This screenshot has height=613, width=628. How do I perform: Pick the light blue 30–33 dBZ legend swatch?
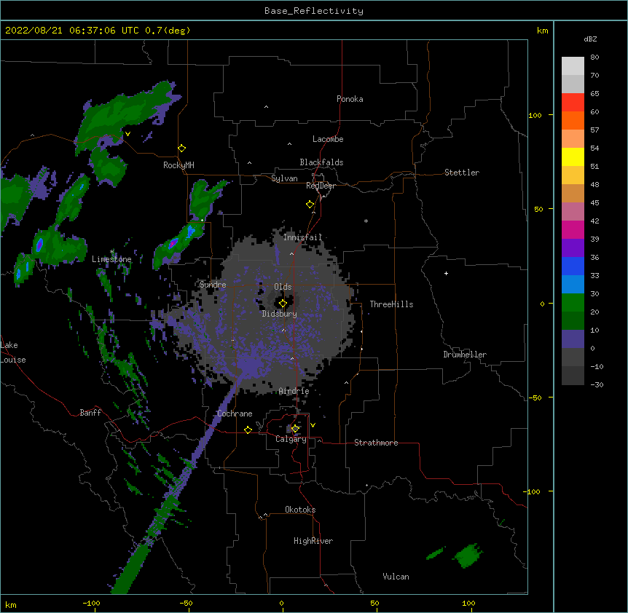(x=573, y=285)
